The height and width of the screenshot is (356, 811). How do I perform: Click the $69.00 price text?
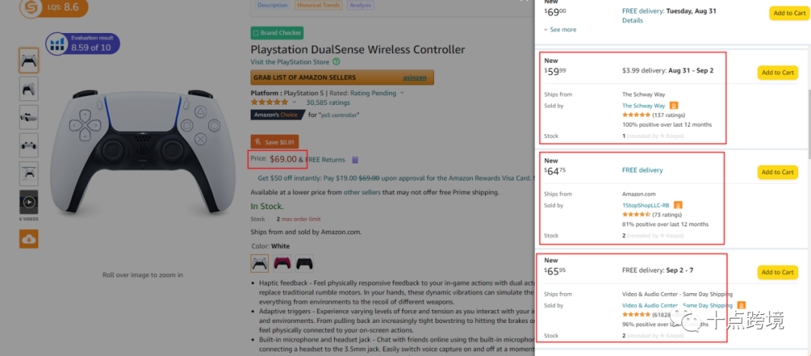(283, 159)
